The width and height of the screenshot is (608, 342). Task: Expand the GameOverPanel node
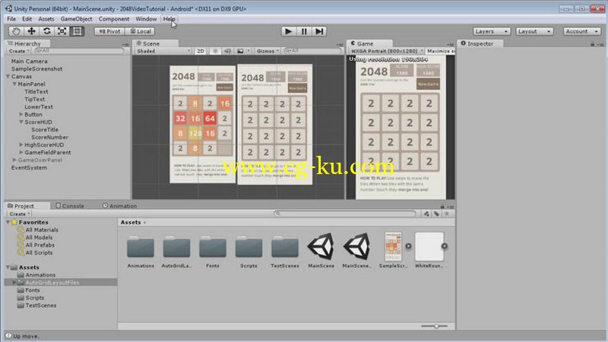[x=14, y=160]
